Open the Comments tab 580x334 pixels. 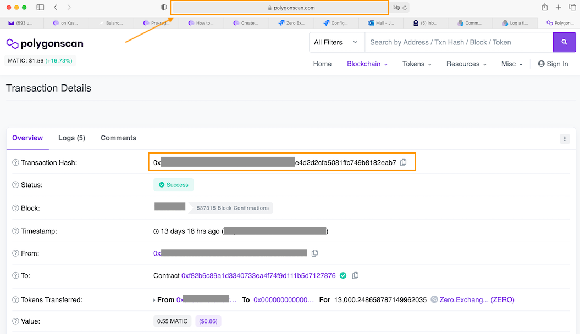coord(118,138)
